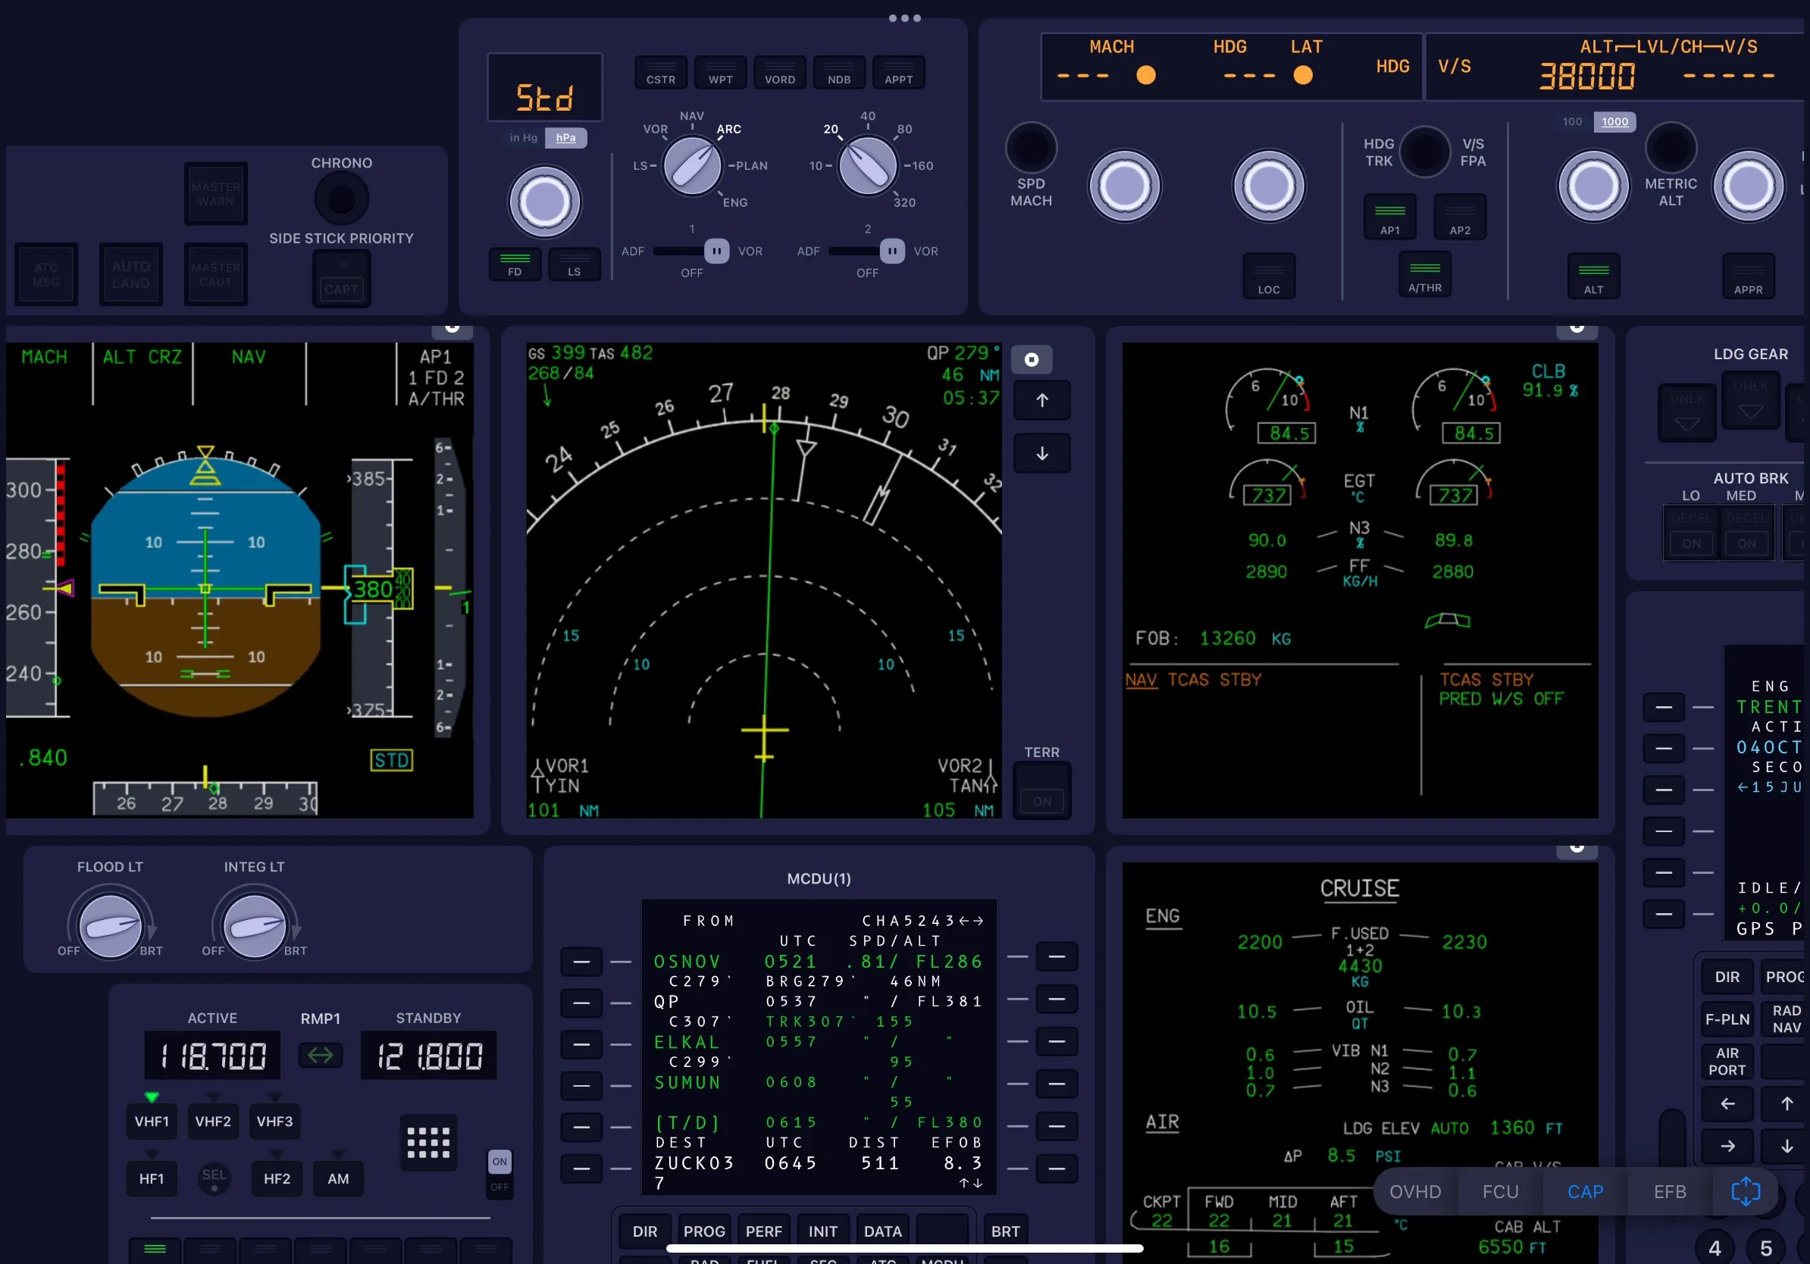The height and width of the screenshot is (1264, 1810).
Task: Open MCDU DATA page
Action: tap(882, 1231)
